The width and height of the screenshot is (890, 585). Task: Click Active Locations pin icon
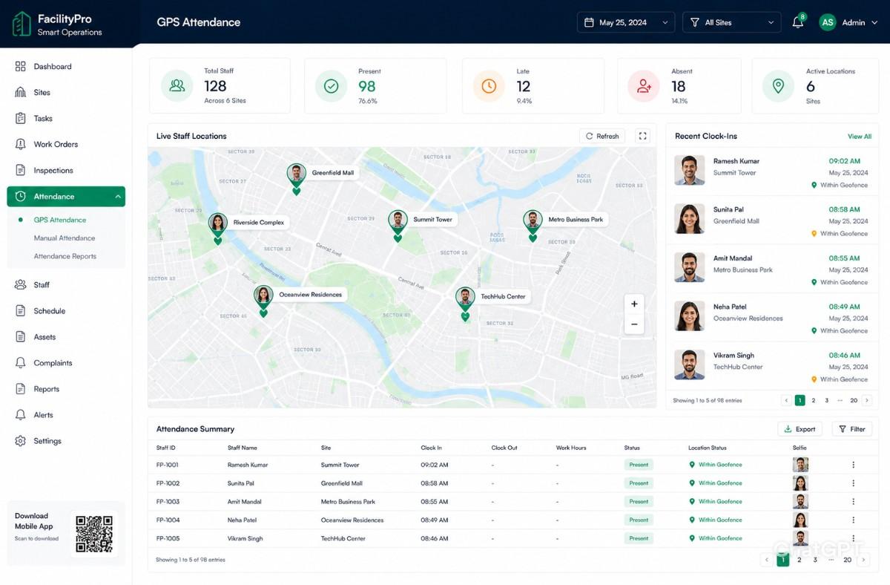[x=778, y=86]
